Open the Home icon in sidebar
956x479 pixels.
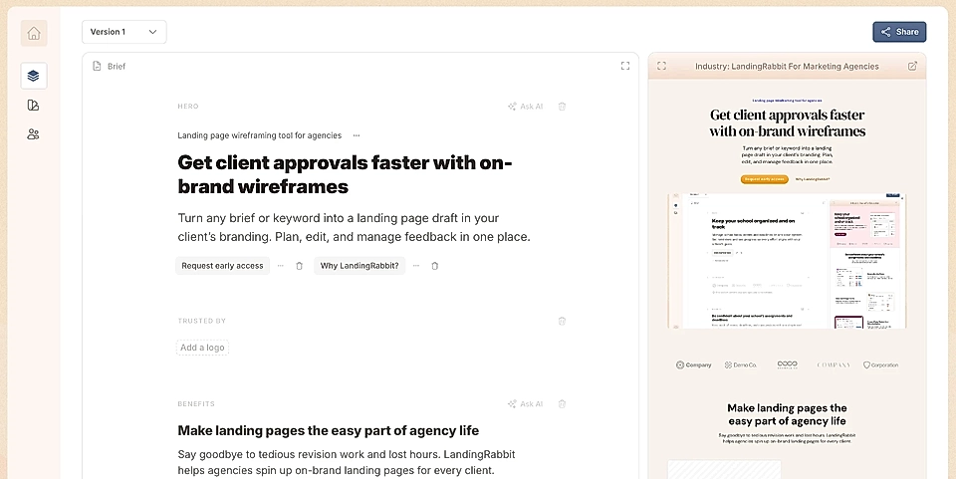click(x=34, y=34)
